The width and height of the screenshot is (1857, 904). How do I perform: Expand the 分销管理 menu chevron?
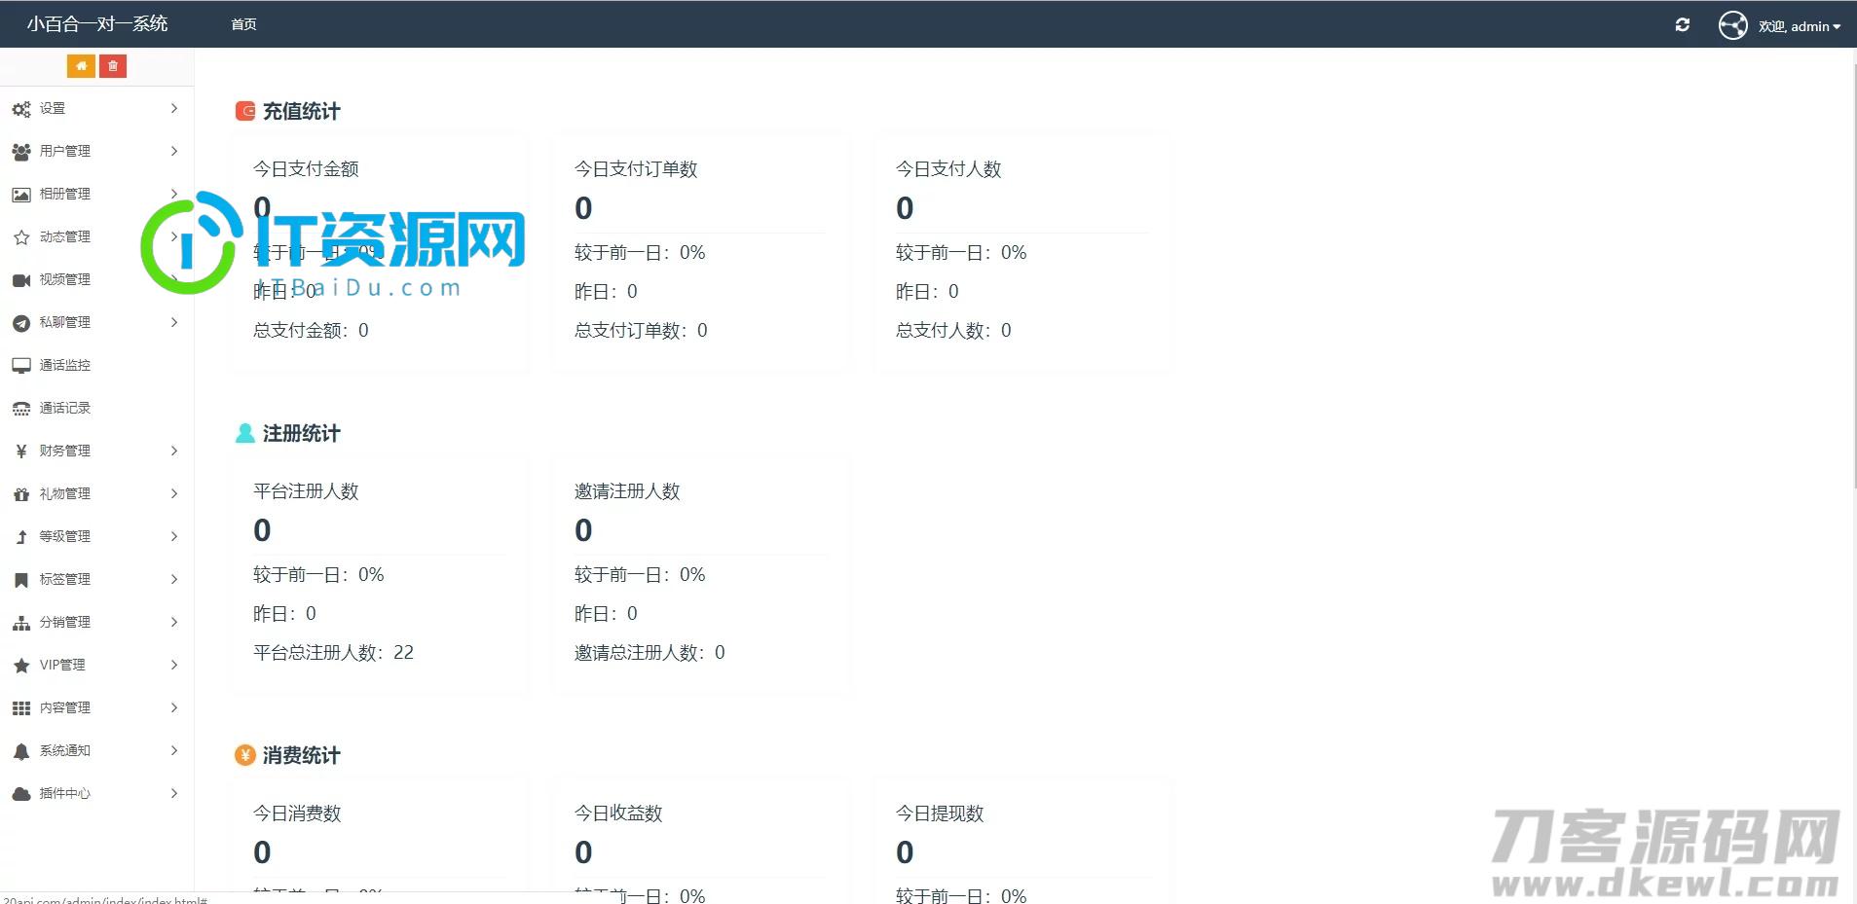[x=174, y=622]
